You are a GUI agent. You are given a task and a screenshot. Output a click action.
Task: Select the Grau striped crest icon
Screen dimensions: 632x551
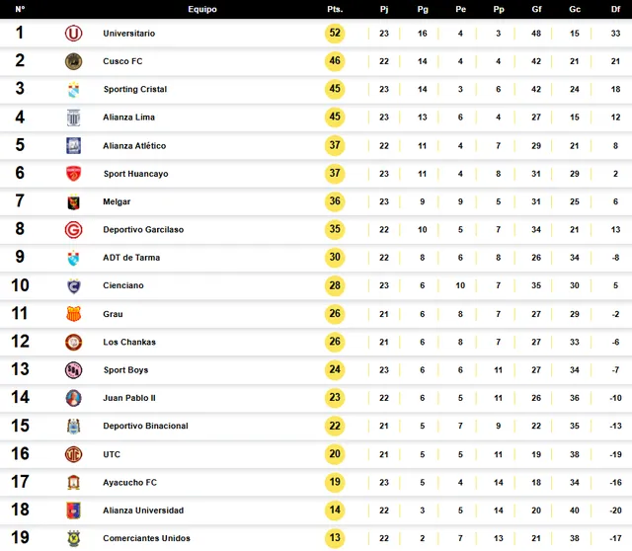(x=73, y=314)
